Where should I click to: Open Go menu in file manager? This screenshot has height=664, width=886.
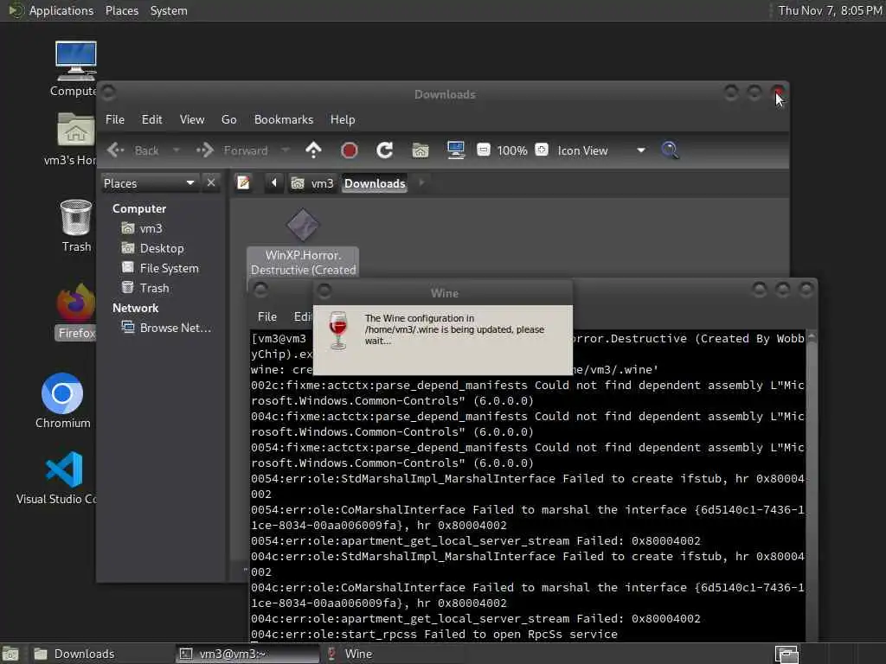(x=228, y=119)
